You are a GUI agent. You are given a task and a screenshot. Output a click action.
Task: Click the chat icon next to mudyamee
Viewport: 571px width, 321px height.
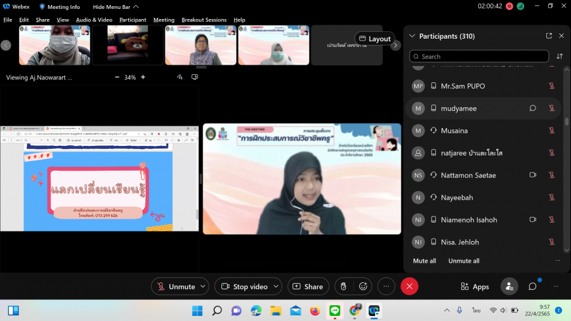click(533, 108)
